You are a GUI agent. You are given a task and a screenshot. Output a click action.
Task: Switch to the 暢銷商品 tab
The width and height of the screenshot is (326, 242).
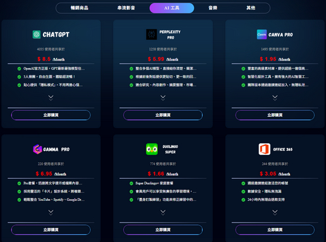coord(80,8)
